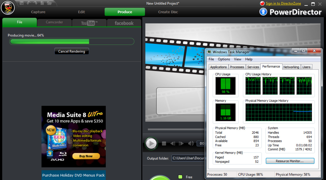Click the Media Suite 8 Ultra ad image
The image size is (326, 180).
(x=74, y=136)
